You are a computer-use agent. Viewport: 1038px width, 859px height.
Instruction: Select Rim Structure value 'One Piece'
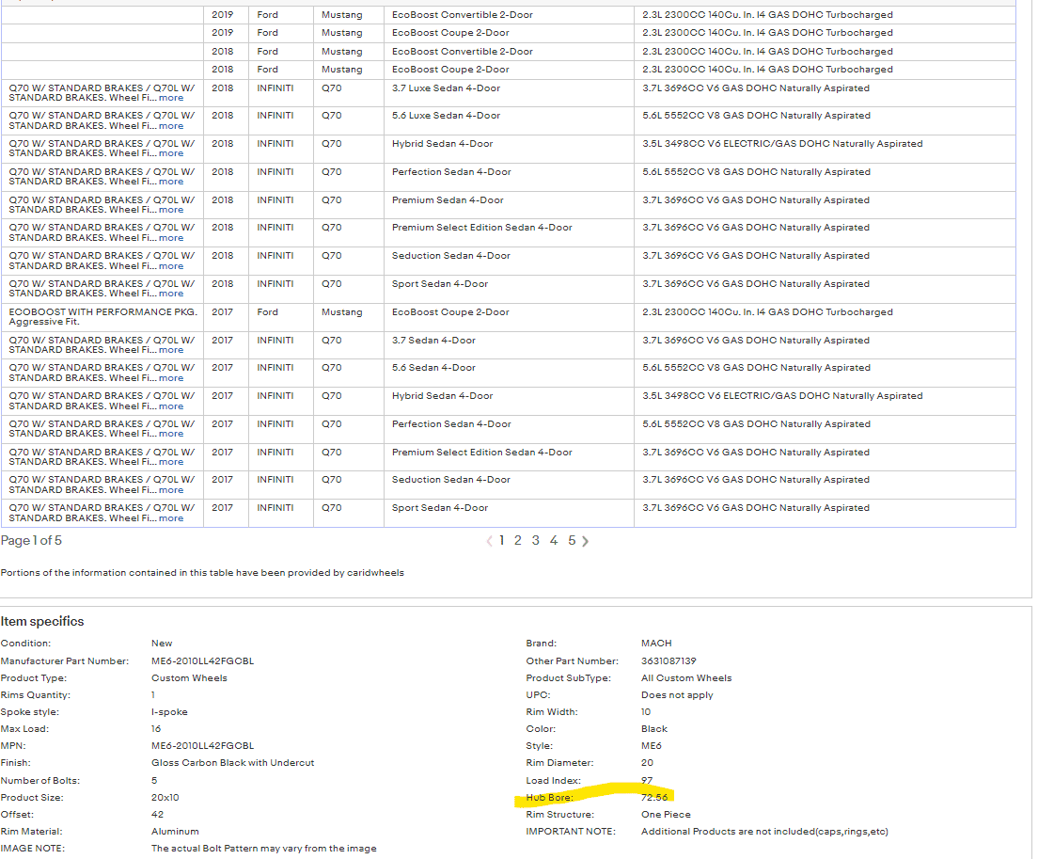(666, 815)
